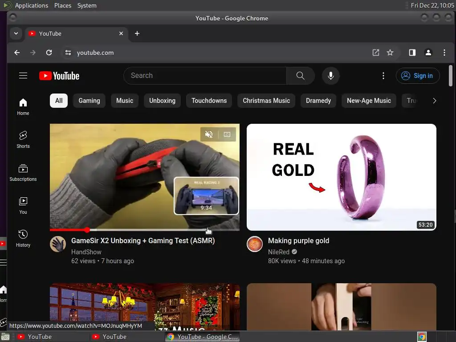Open the NileRed channel name
Viewport: 456px width, 342px height.
click(x=279, y=252)
